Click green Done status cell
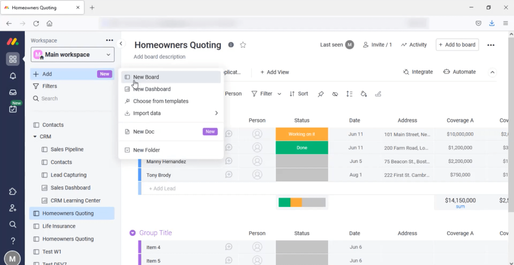 (x=302, y=148)
